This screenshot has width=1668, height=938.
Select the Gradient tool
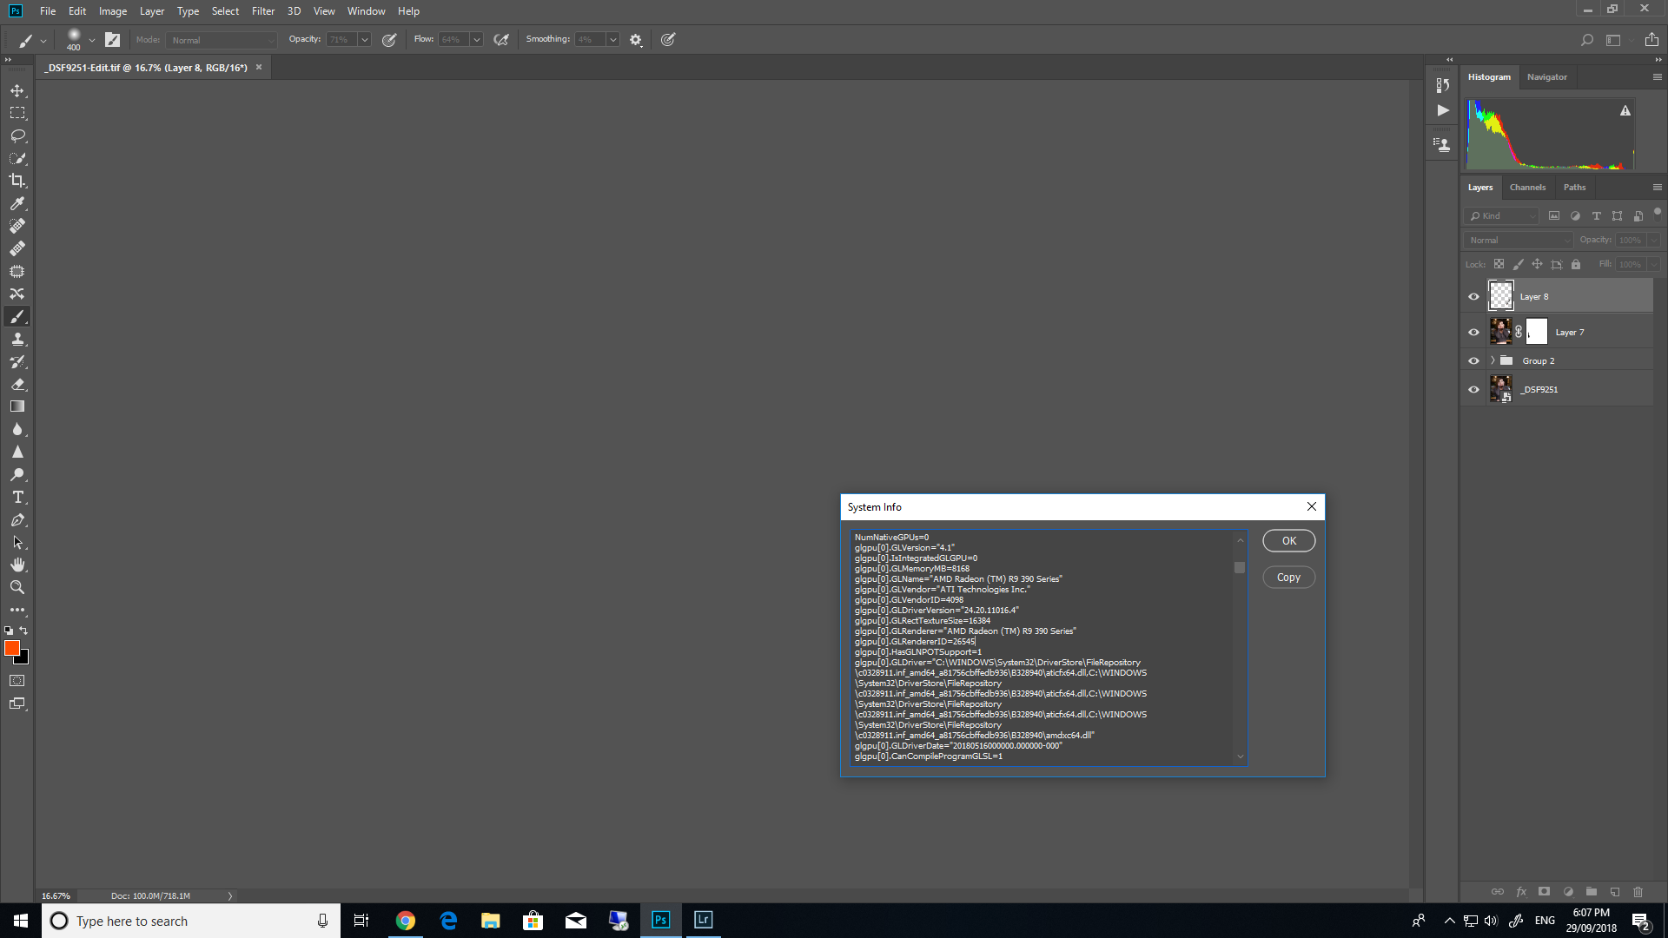[17, 406]
